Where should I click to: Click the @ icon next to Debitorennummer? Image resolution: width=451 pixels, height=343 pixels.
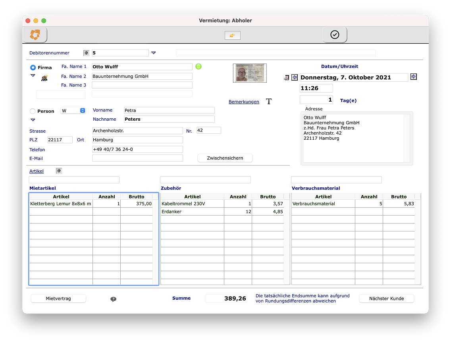point(86,53)
